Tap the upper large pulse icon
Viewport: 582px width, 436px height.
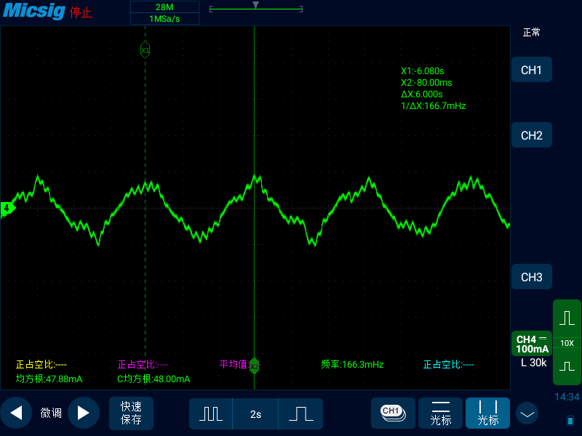[x=567, y=318]
